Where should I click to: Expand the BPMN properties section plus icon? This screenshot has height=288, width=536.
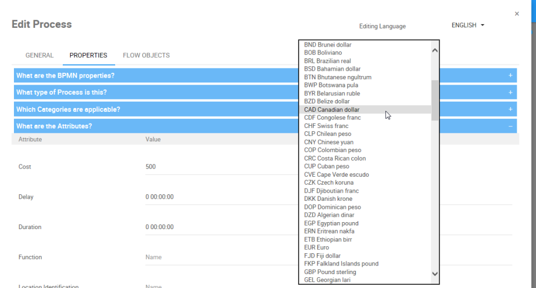pos(510,75)
